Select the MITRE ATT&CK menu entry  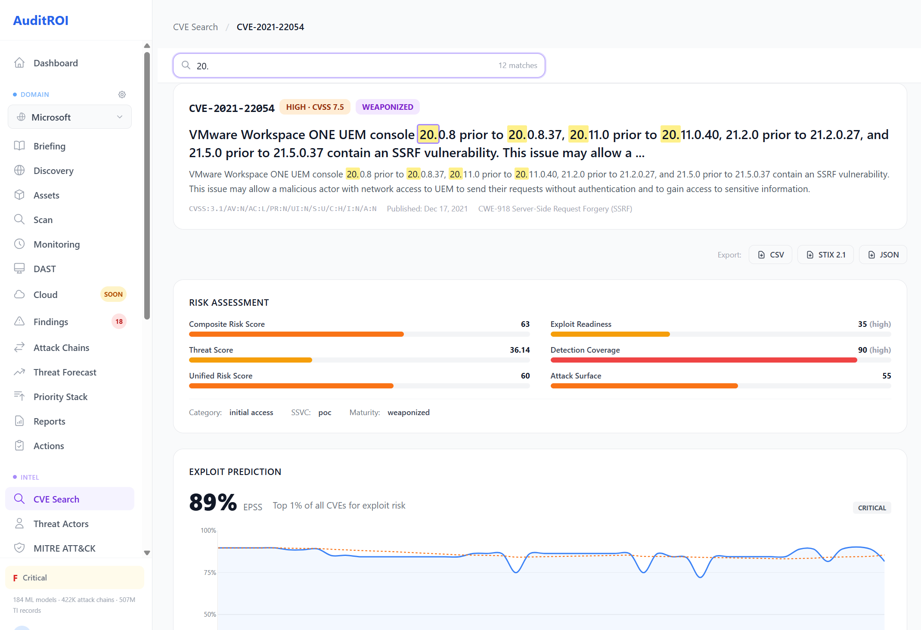pyautogui.click(x=65, y=548)
